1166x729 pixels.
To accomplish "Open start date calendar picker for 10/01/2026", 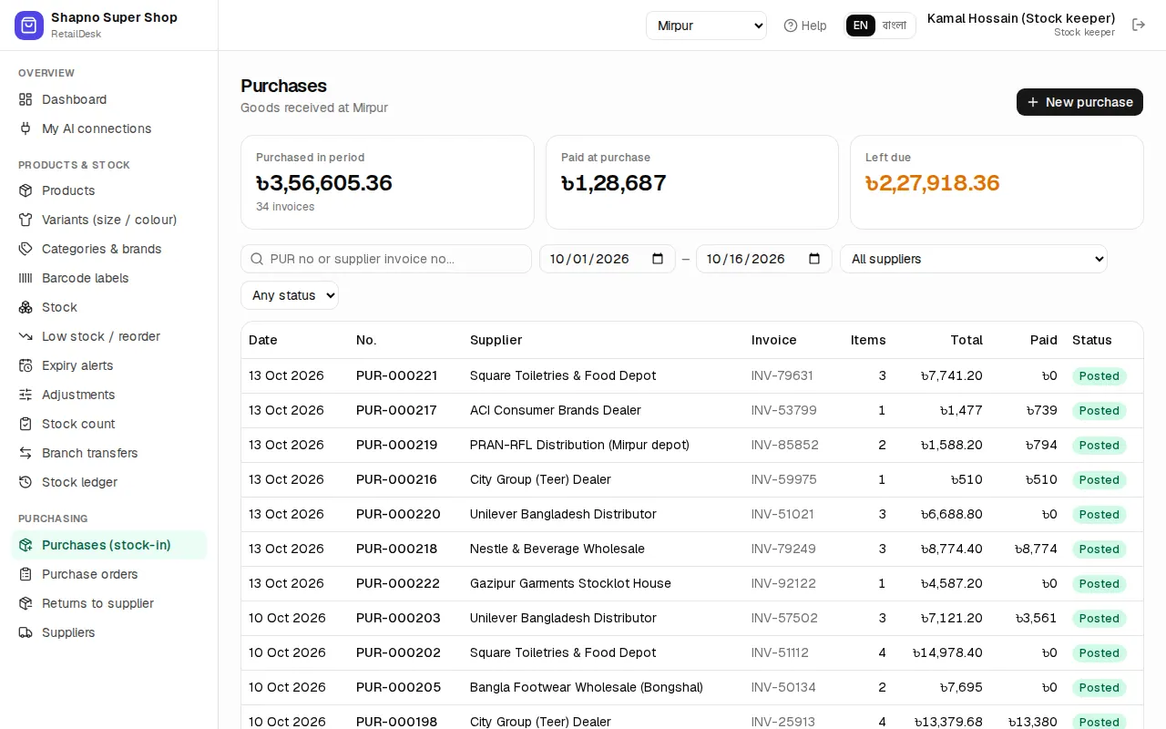I will tap(658, 259).
